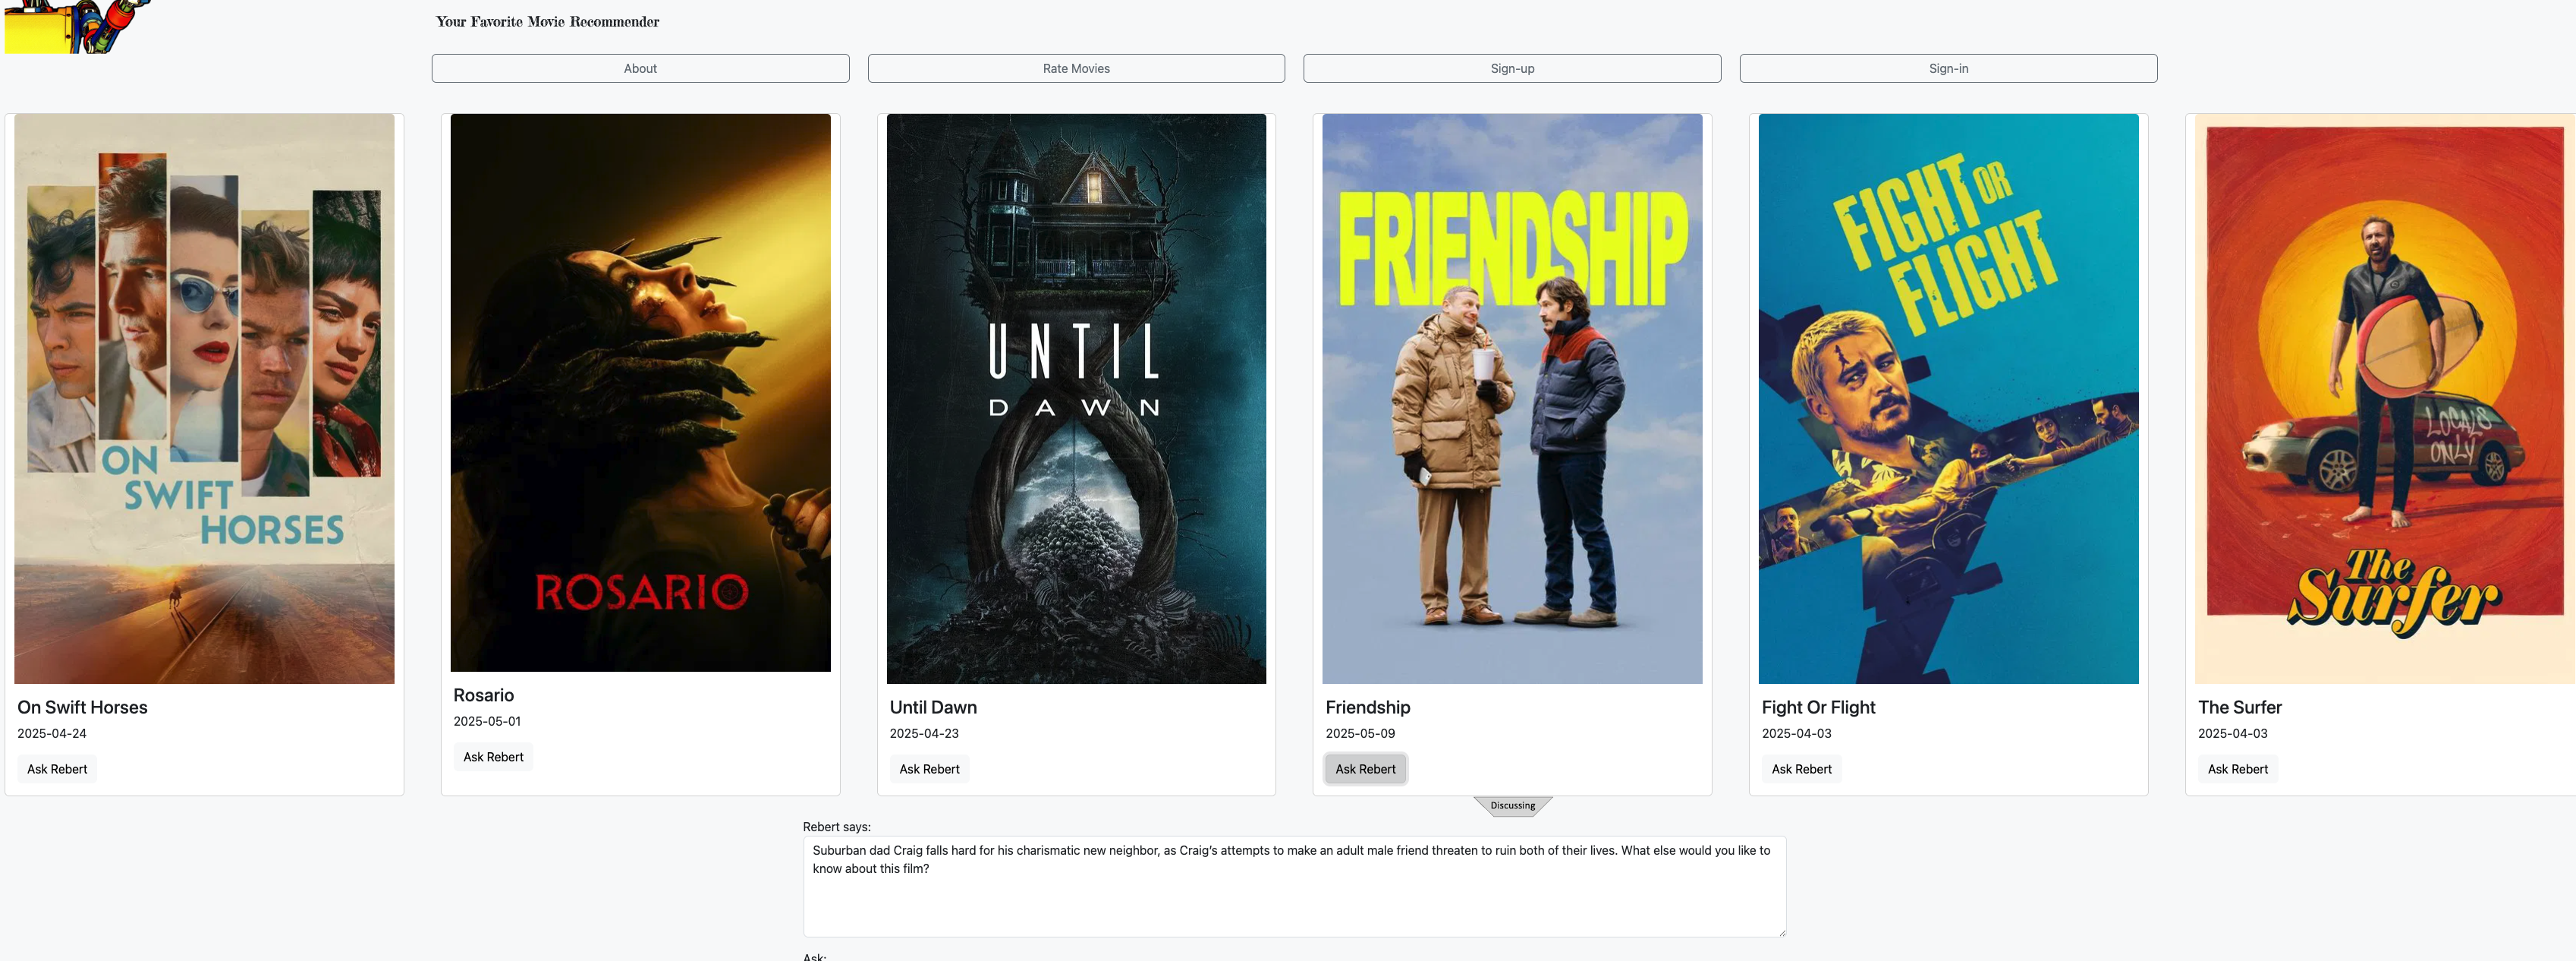Click inside the Rebert says text box
The width and height of the screenshot is (2576, 961).
(1294, 887)
